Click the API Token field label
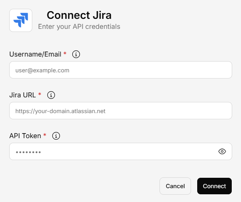The image size is (241, 202). [25, 136]
